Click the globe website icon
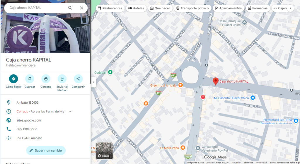This screenshot has width=300, height=164. click(x=8, y=120)
